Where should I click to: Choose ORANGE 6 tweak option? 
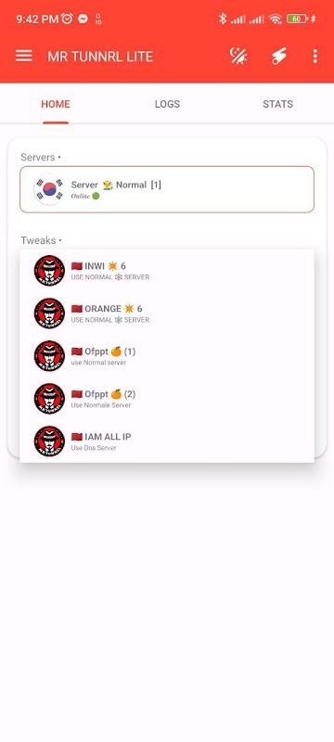167,313
